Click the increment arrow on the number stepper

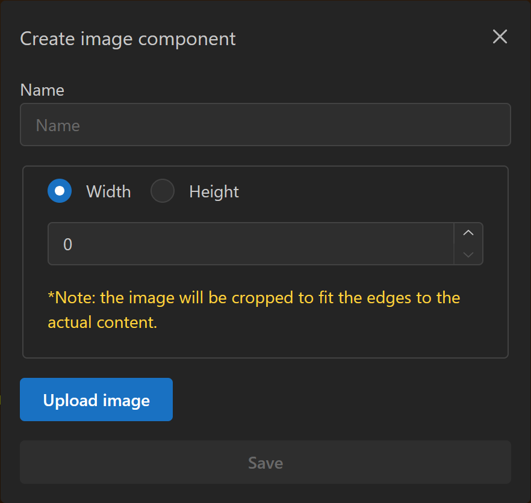click(x=468, y=232)
